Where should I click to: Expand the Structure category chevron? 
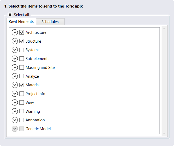[15, 41]
